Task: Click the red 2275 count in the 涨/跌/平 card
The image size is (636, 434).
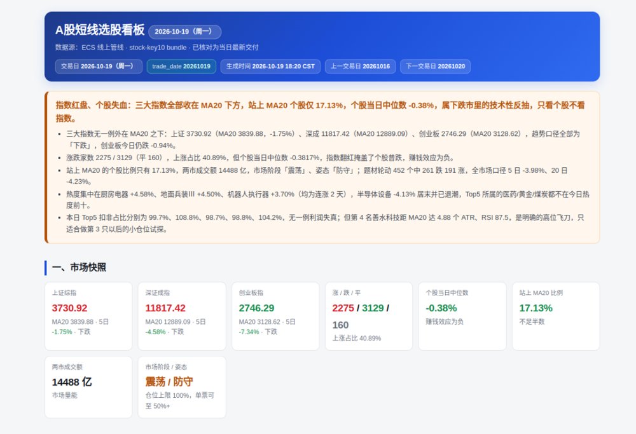Action: coord(343,308)
